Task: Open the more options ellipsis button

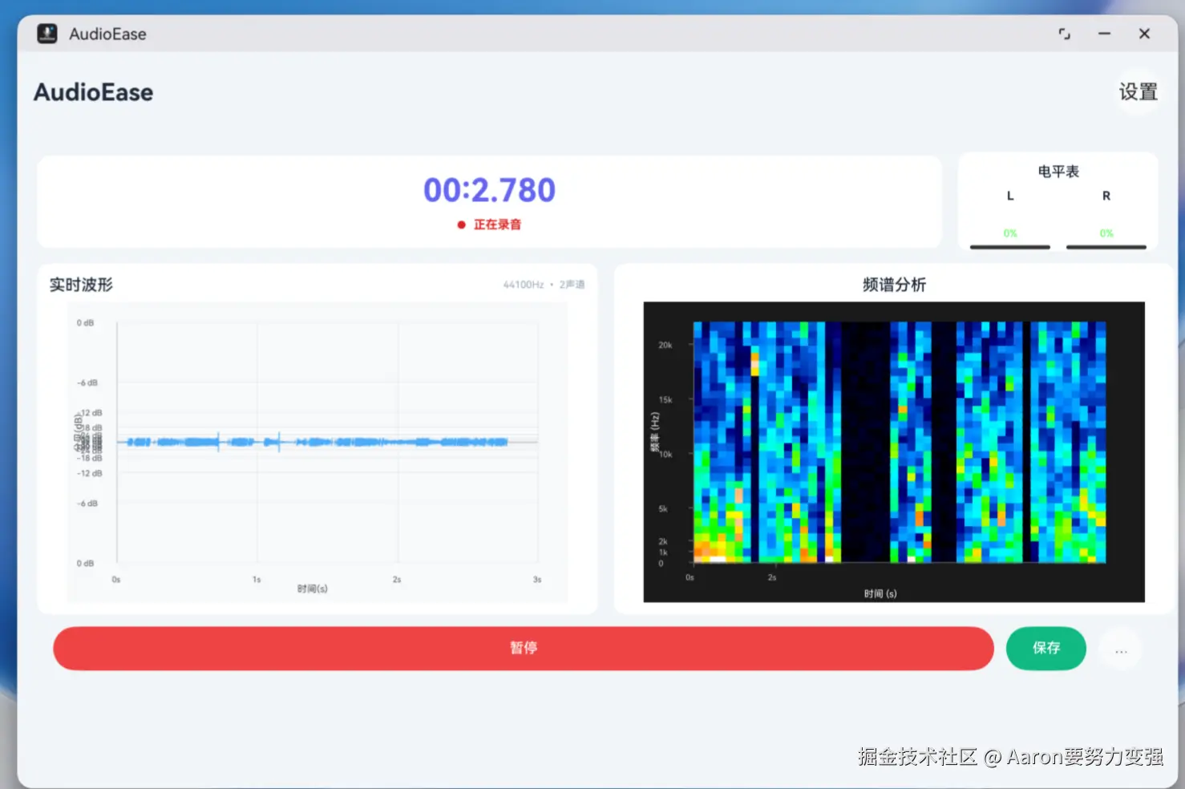Action: [x=1121, y=650]
